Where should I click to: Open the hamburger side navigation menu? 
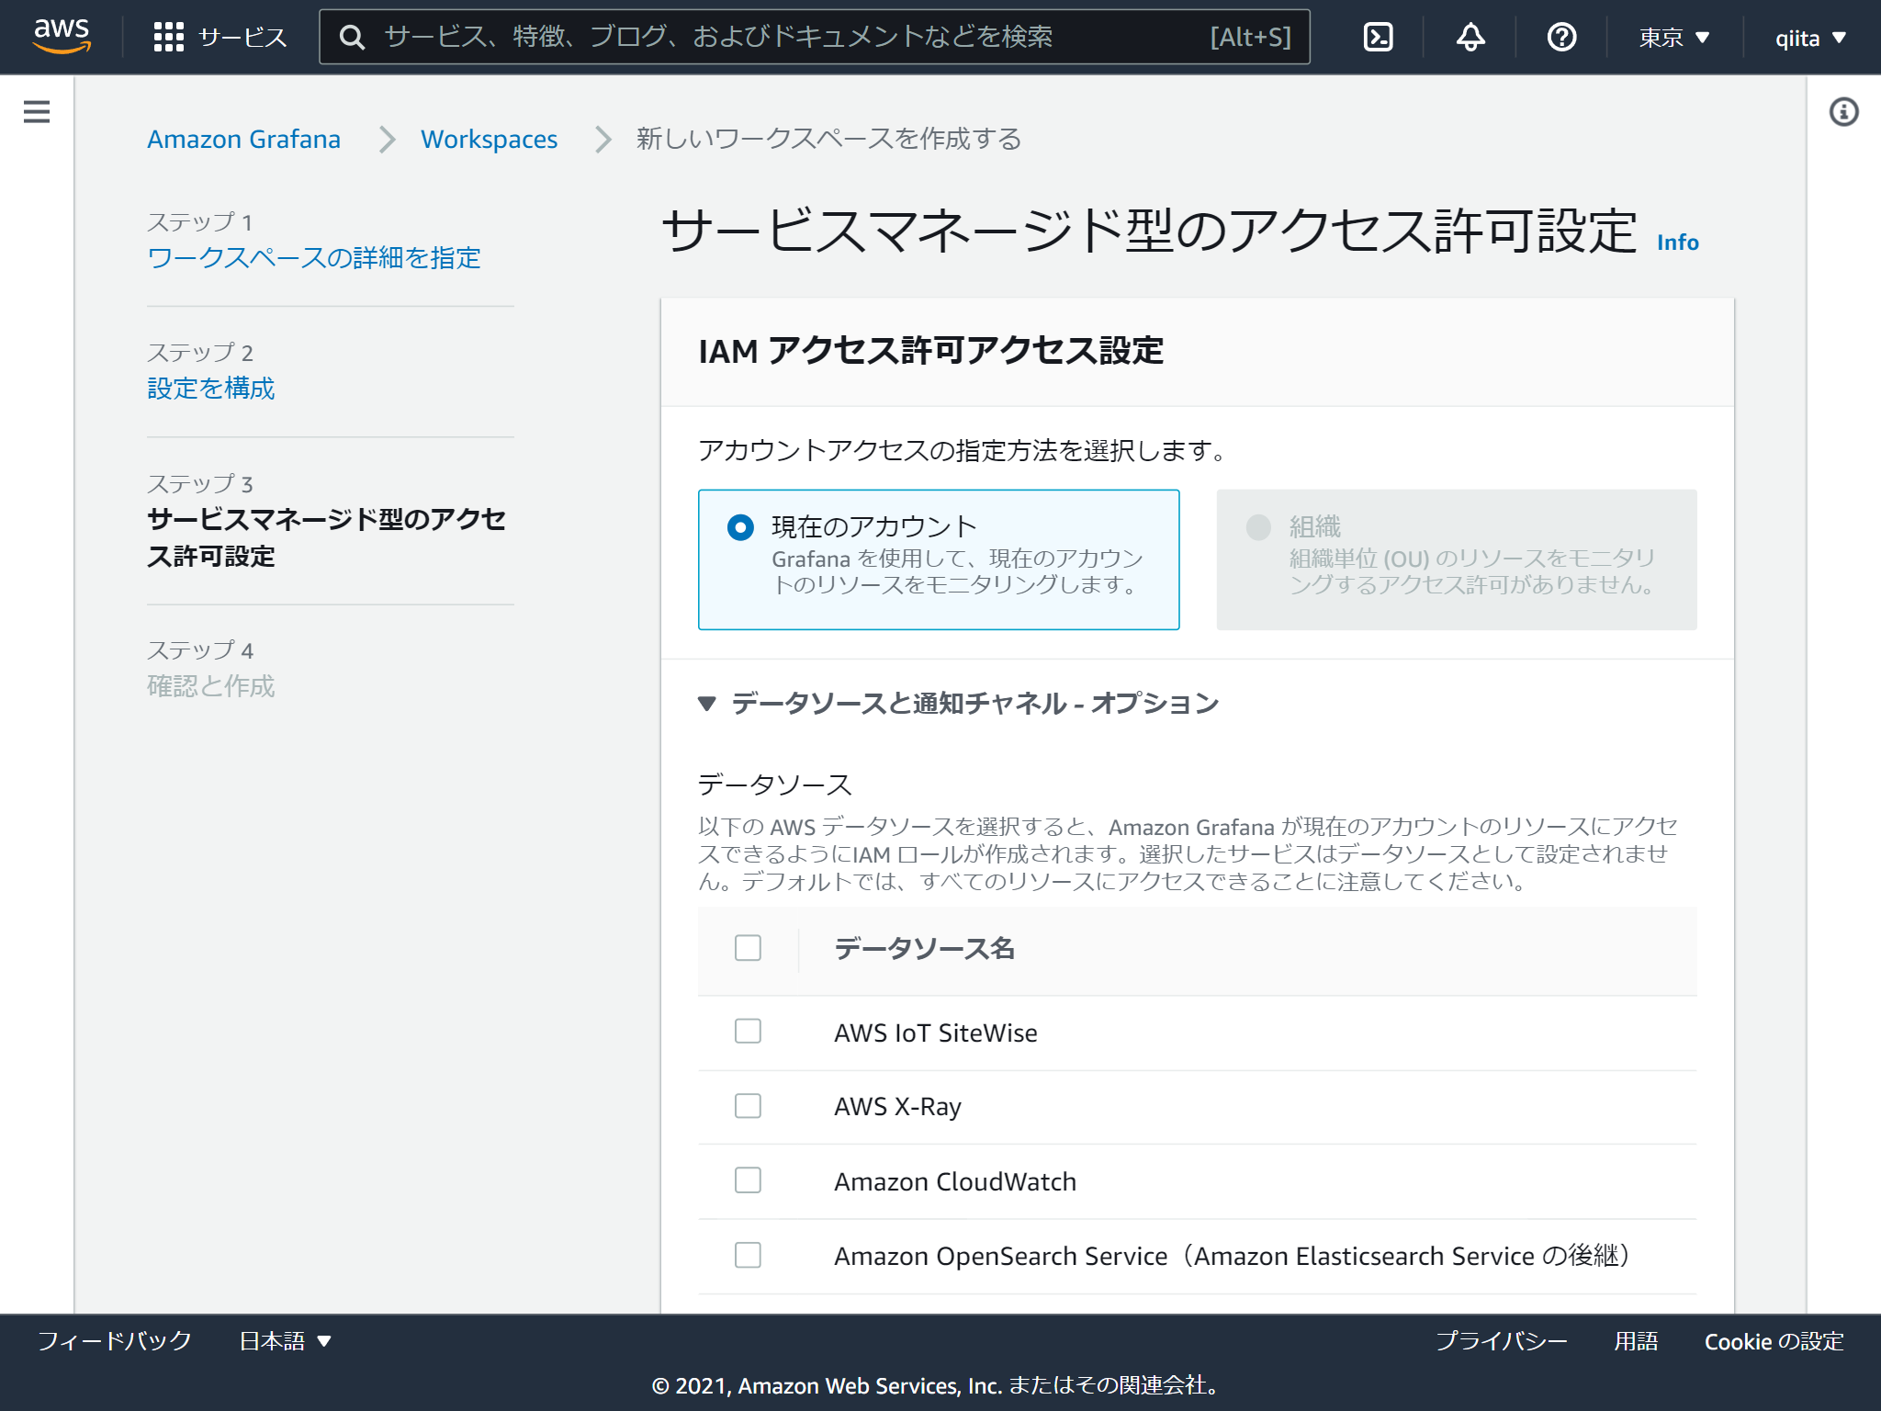tap(37, 112)
